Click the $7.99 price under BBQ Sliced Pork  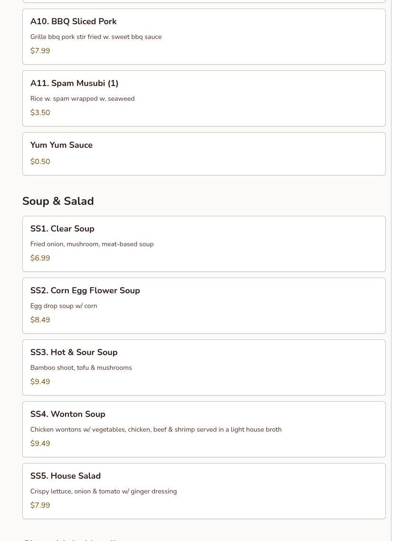pos(40,51)
